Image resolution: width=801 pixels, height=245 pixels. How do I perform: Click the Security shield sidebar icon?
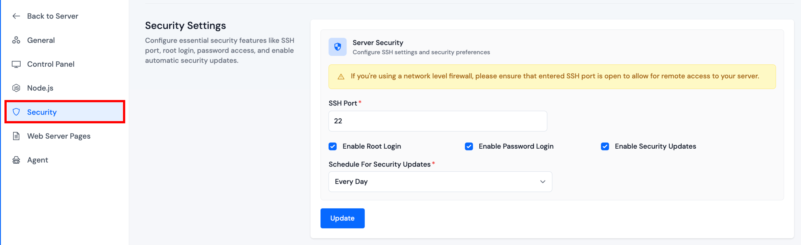click(16, 112)
